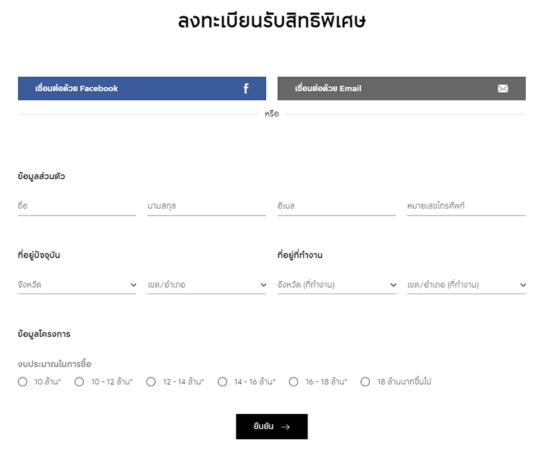Open the จังหวัด (ที่ทำงาน) dropdown

[x=337, y=285]
